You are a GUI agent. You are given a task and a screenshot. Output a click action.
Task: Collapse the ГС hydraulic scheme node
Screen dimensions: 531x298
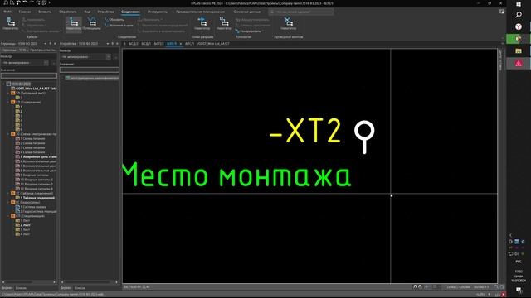click(8, 202)
